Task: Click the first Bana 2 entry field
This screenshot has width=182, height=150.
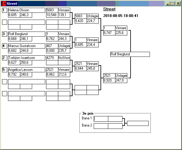Action: [x=101, y=126]
